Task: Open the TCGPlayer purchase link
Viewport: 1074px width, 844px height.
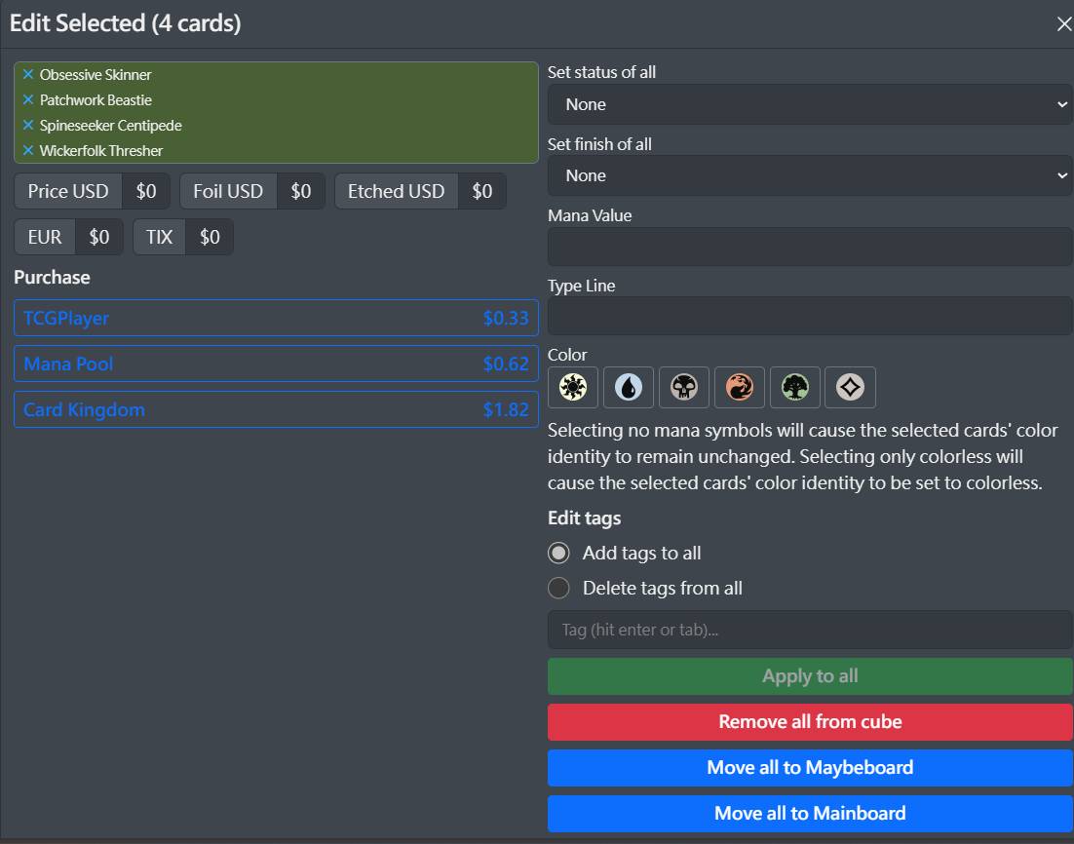Action: point(276,318)
